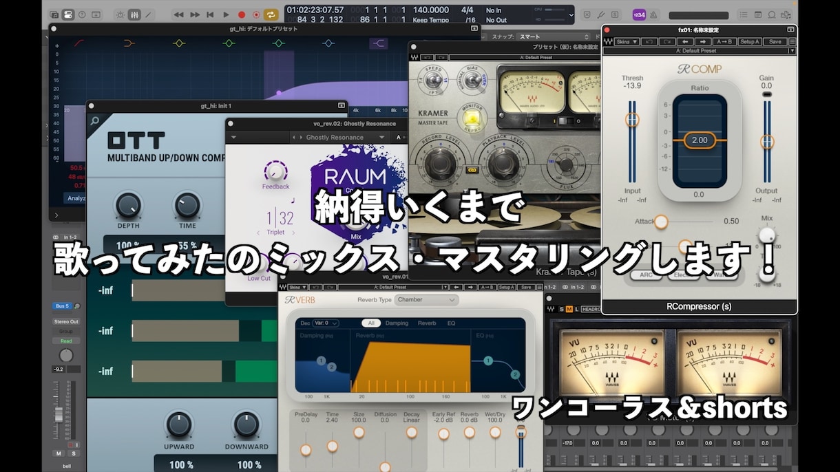Screen dimensions: 840x472
Task: Click the Attack slider handle in RCompressor
Action: (661, 222)
